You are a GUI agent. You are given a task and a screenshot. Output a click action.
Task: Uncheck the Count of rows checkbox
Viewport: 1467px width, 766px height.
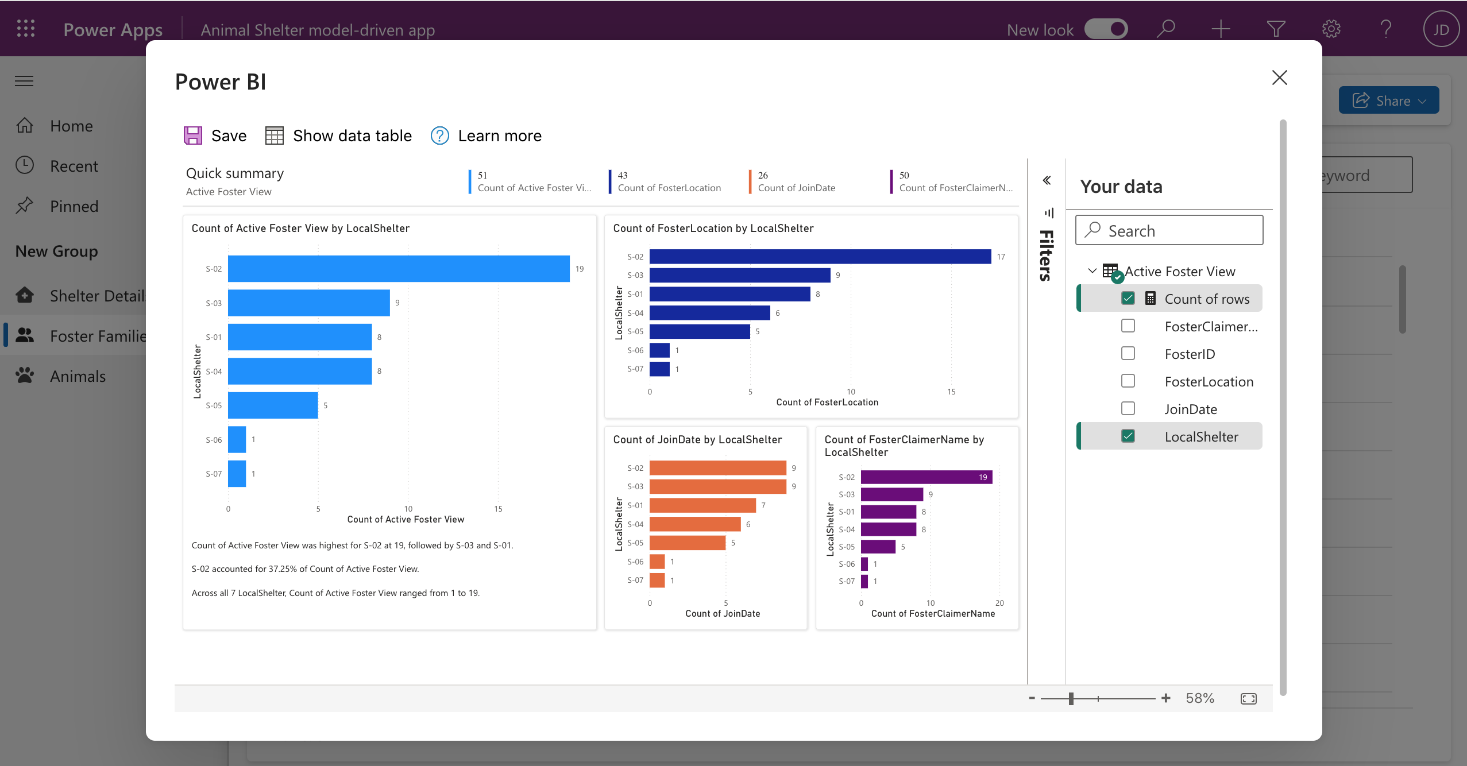1128,298
